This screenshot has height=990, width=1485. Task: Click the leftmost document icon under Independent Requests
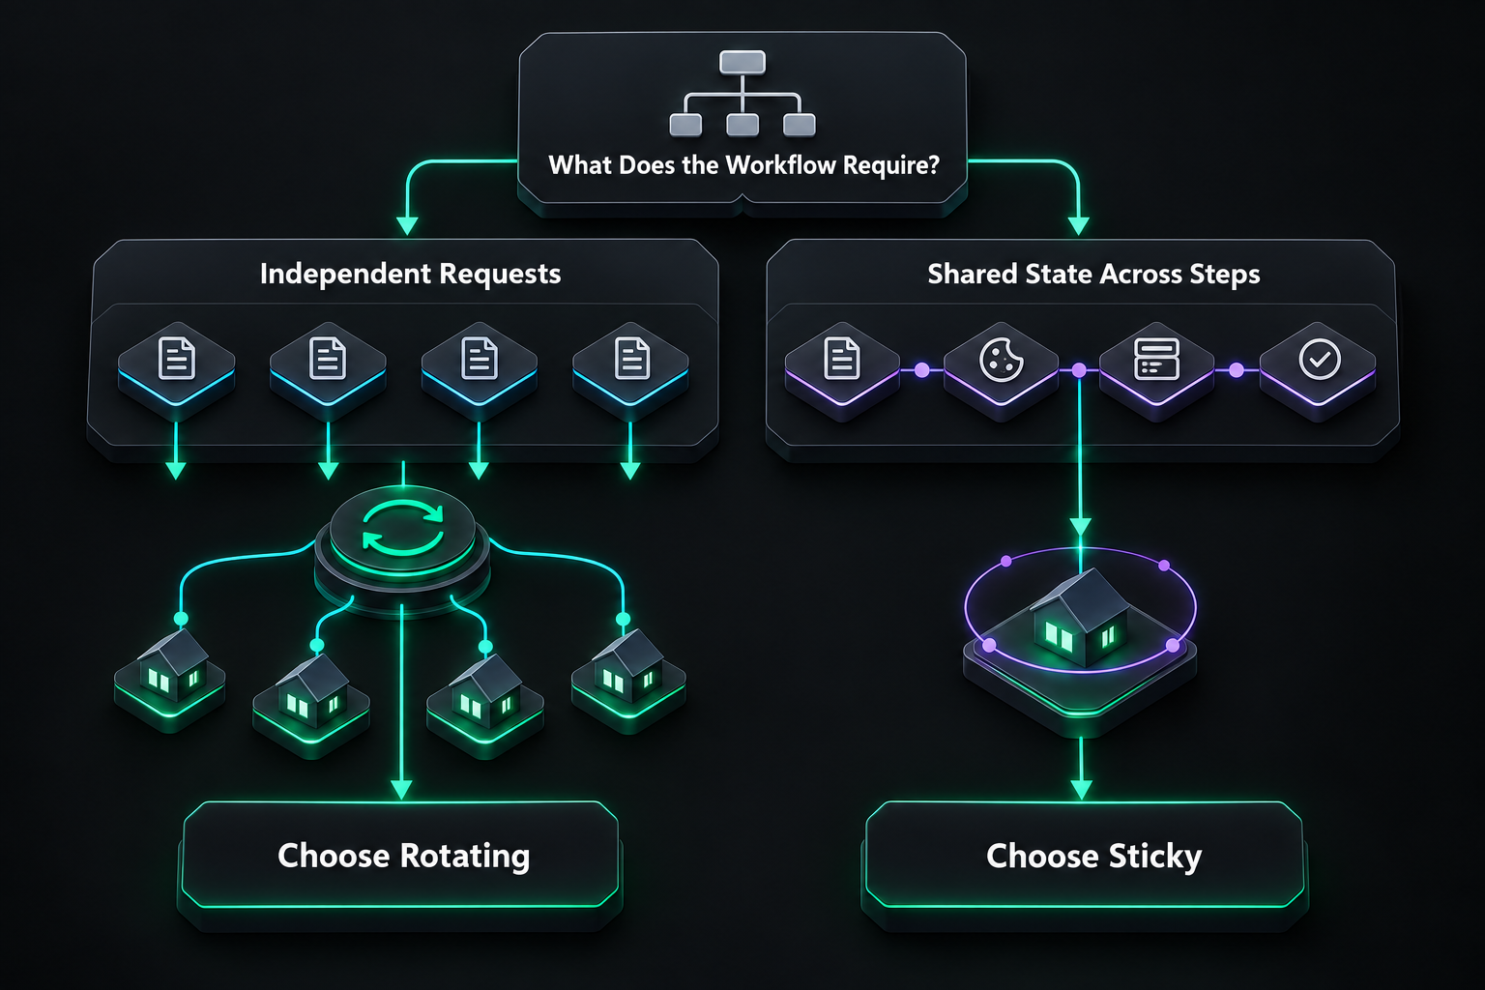pos(177,359)
